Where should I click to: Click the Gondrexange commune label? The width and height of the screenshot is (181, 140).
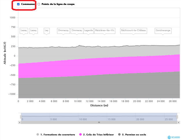[163, 30]
